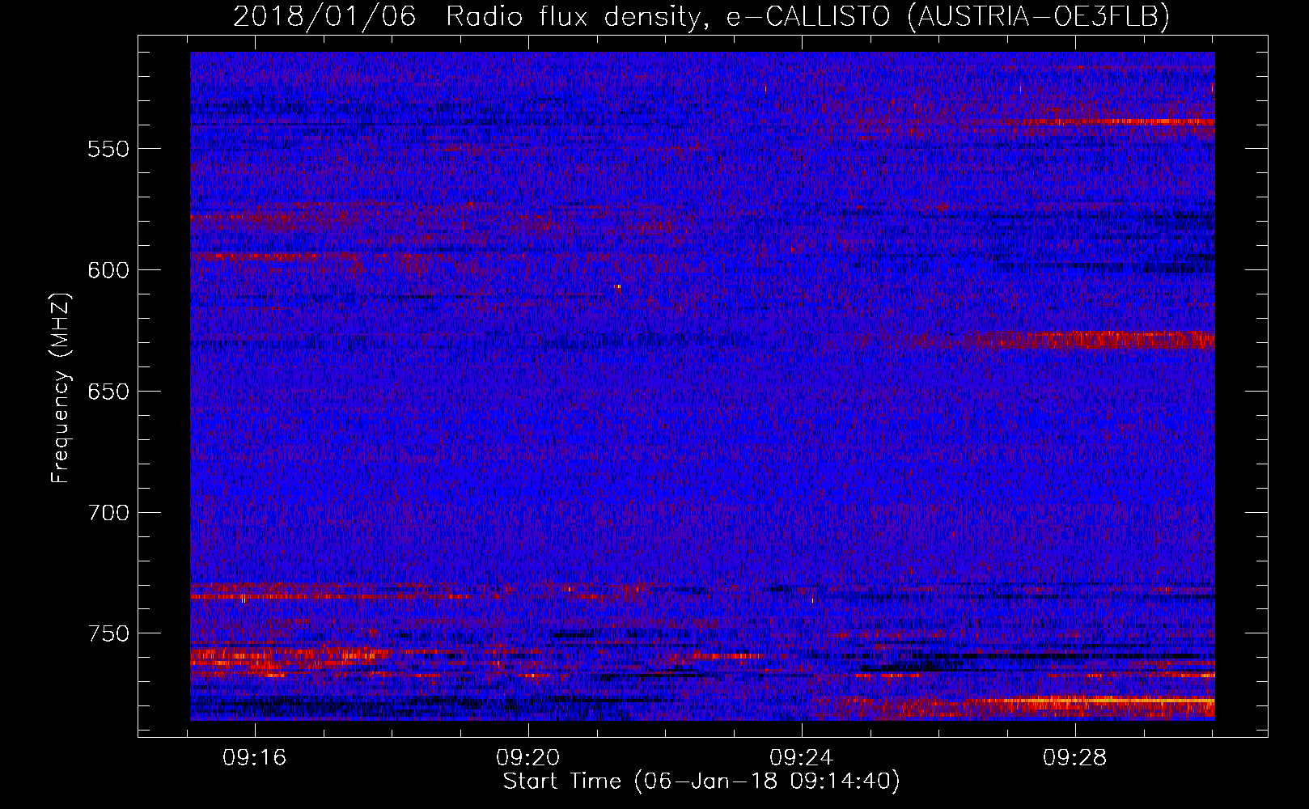Image resolution: width=1309 pixels, height=809 pixels.
Task: Click the 09:16 time tick label
Action: coord(255,758)
